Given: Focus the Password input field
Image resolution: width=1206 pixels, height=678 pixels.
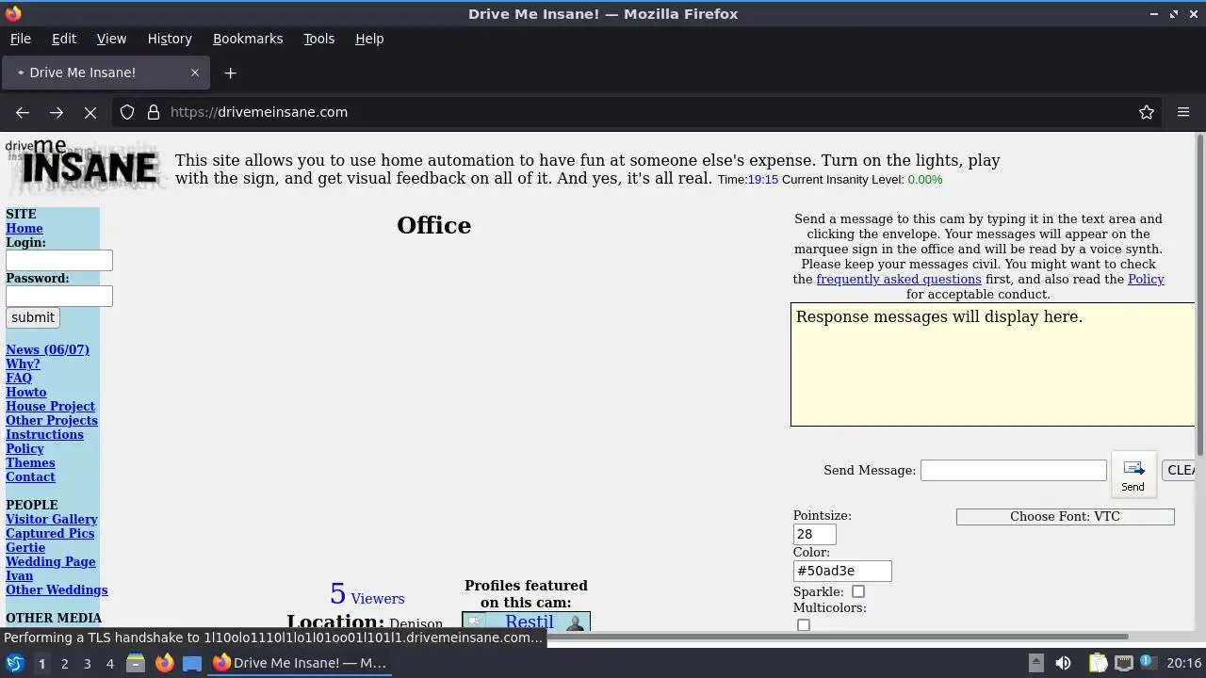Looking at the screenshot, I should coord(58,296).
